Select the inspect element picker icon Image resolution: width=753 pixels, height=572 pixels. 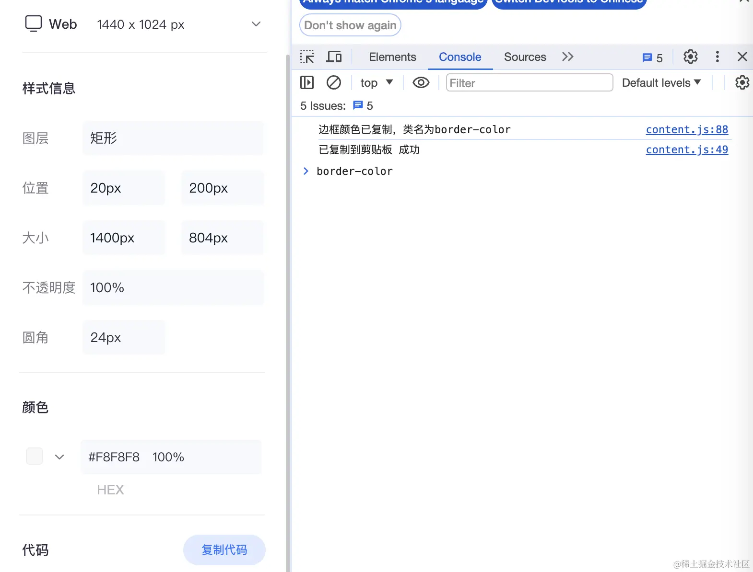(307, 57)
